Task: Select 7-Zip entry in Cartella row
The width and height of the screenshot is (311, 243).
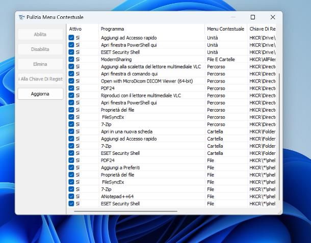Action: point(106,146)
